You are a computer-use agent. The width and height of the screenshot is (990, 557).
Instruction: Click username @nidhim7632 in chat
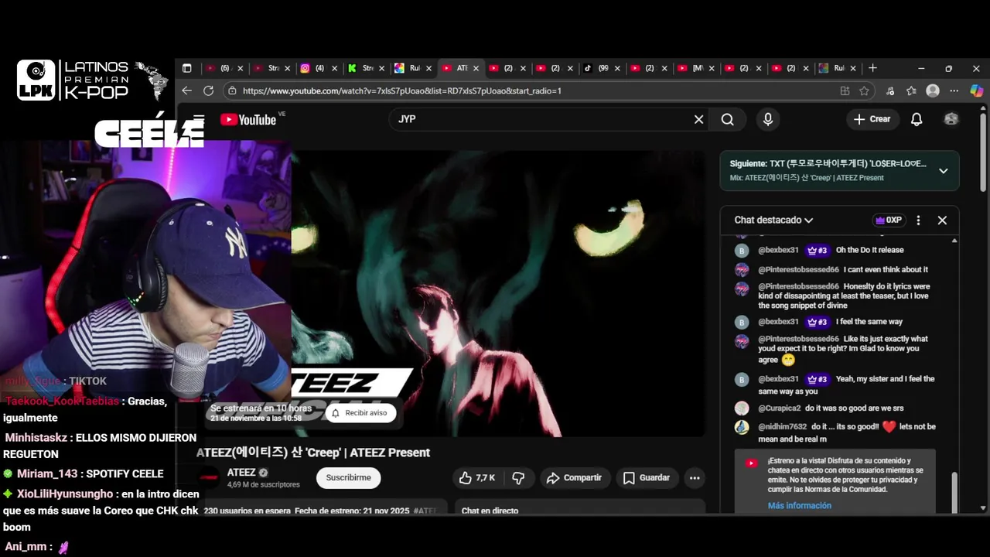pyautogui.click(x=782, y=427)
